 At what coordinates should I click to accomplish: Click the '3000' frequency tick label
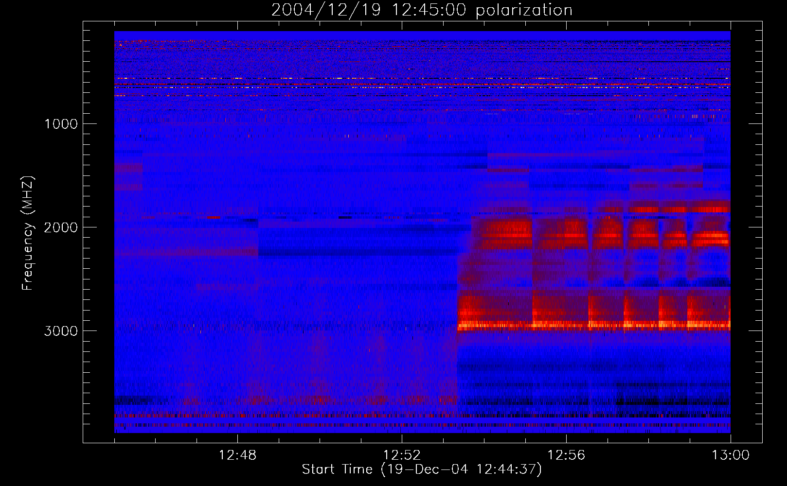(x=61, y=331)
